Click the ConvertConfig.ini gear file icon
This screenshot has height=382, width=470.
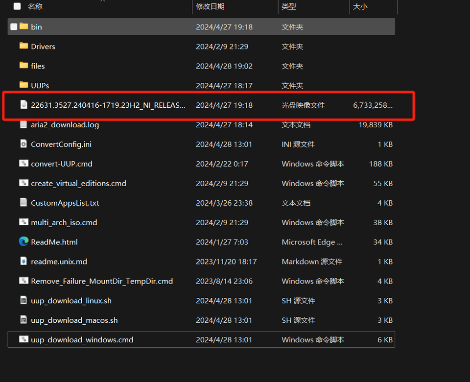pyautogui.click(x=23, y=144)
